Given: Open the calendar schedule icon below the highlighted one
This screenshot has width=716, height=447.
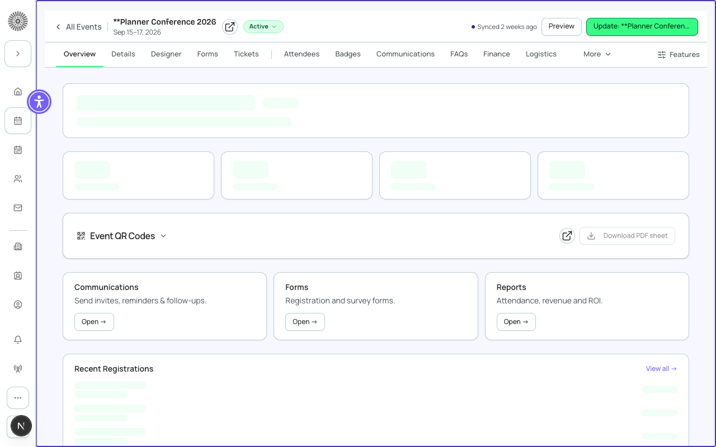Looking at the screenshot, I should [18, 150].
